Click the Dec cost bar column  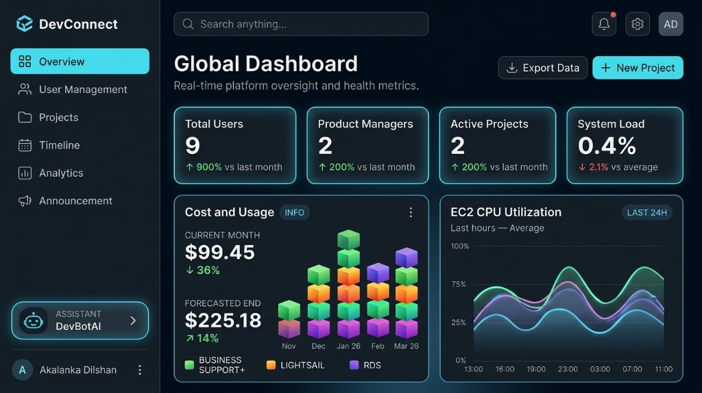(x=319, y=301)
